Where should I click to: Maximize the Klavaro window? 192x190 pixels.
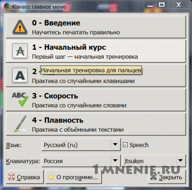pyautogui.click(x=162, y=5)
